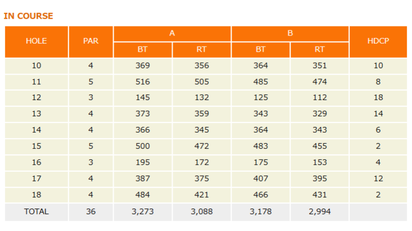The image size is (412, 231).
Task: Click the 373 cell in hole 13 row
Action: point(142,114)
